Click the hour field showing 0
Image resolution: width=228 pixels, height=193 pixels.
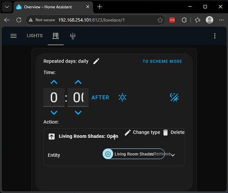click(x=54, y=97)
